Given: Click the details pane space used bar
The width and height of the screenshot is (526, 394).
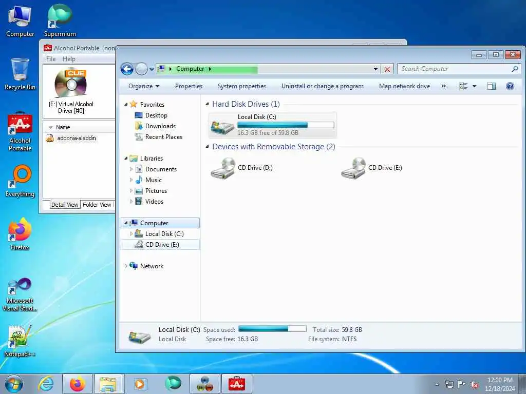Looking at the screenshot, I should pyautogui.click(x=272, y=329).
